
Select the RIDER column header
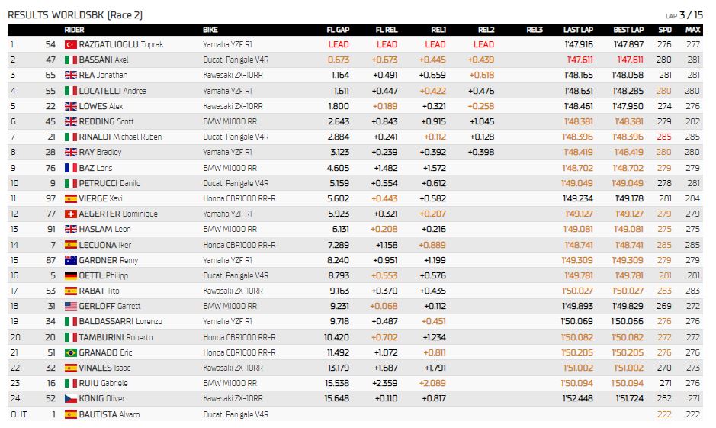[74, 30]
